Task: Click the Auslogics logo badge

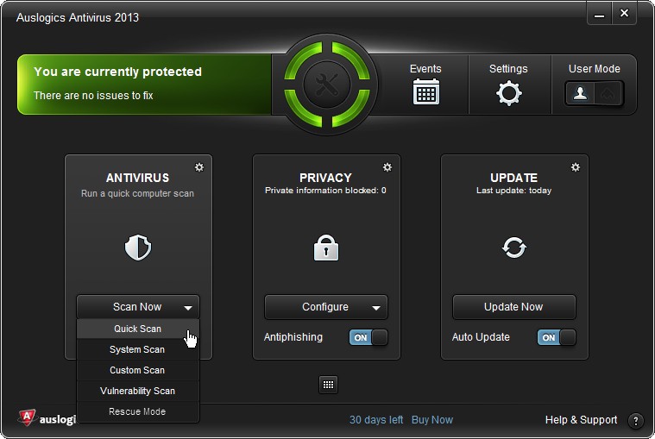Action: tap(27, 417)
